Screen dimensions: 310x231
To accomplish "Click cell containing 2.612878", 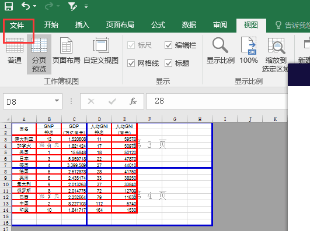I will (74, 172).
